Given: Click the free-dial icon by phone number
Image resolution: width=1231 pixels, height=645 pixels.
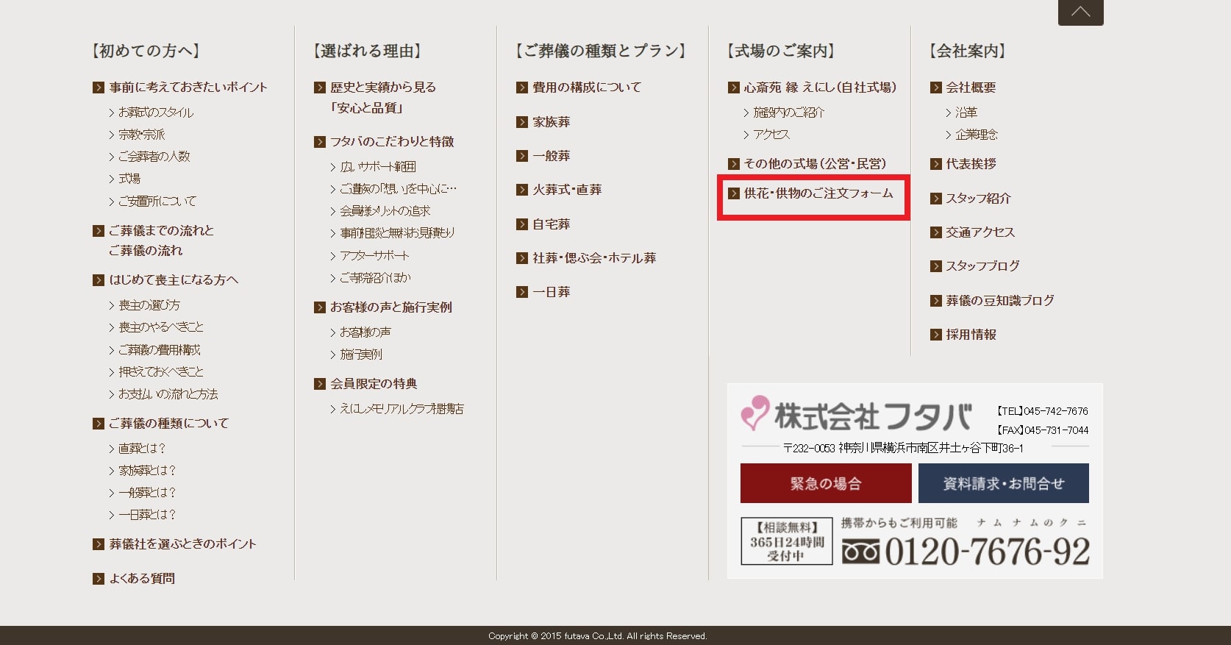Looking at the screenshot, I should (860, 552).
